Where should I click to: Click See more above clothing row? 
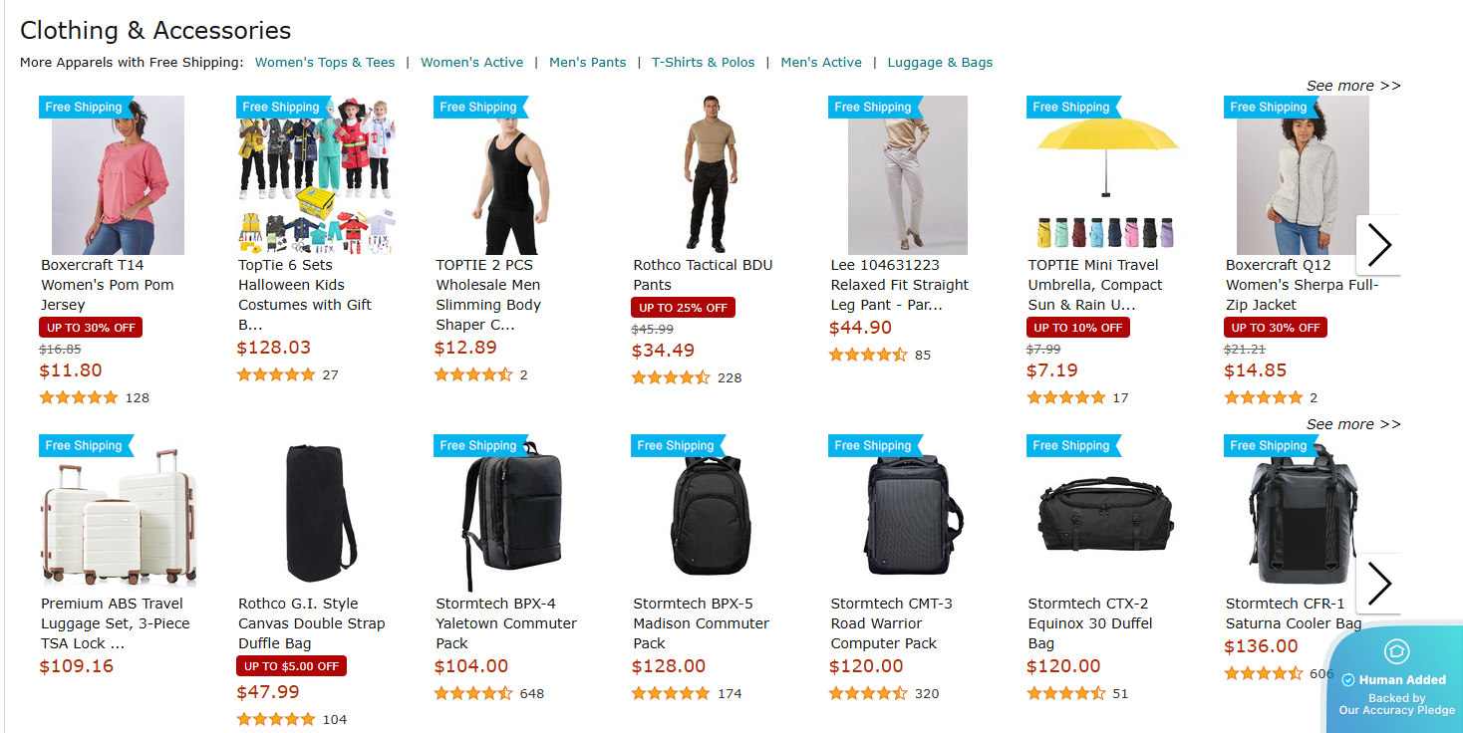coord(1353,86)
